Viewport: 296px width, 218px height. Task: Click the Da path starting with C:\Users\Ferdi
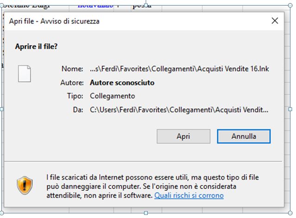point(179,110)
